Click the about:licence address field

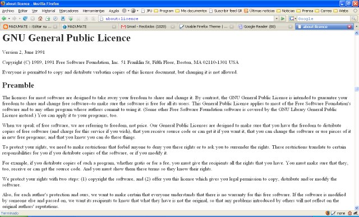pyautogui.click(x=186, y=19)
